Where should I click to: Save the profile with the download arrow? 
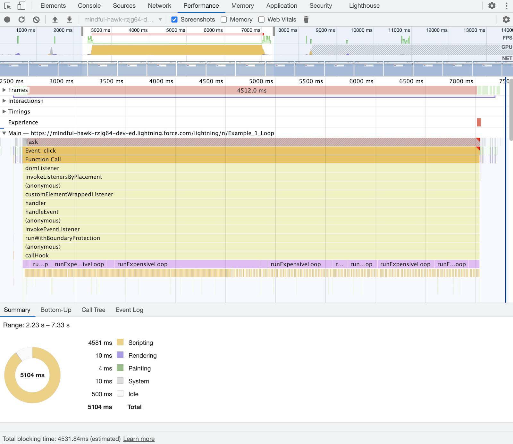(69, 20)
